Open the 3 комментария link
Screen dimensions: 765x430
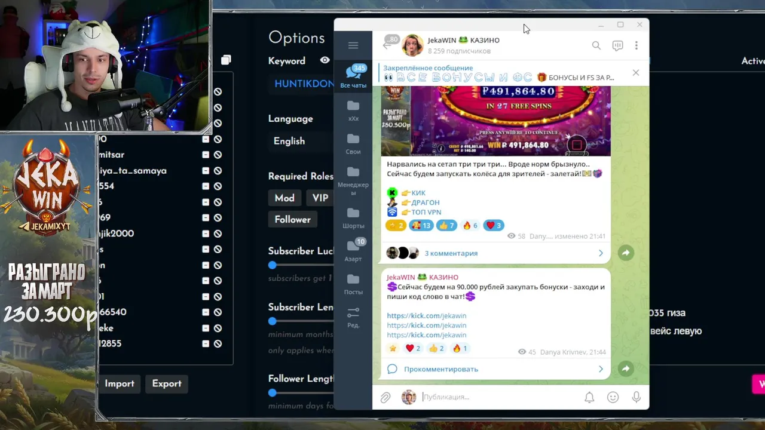[451, 253]
